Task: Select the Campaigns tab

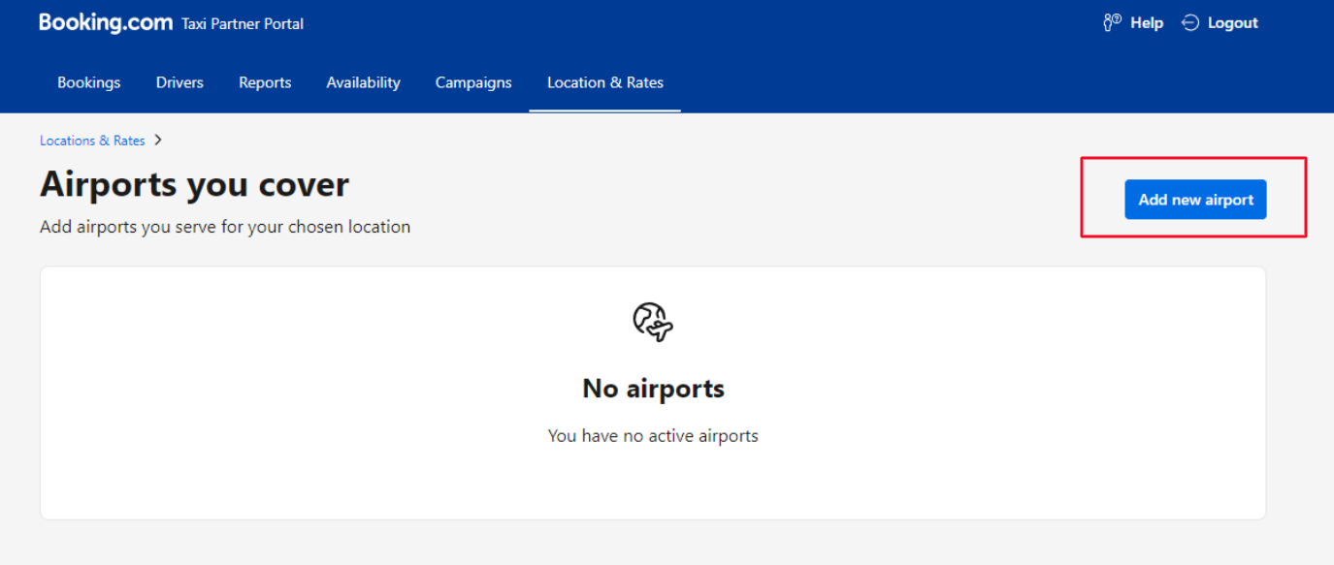Action: coord(473,82)
